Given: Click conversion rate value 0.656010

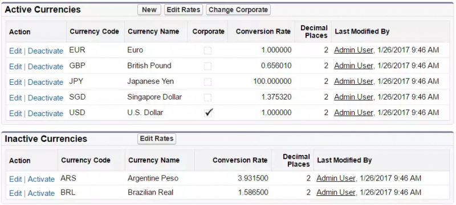Looking at the screenshot, I should point(276,66).
